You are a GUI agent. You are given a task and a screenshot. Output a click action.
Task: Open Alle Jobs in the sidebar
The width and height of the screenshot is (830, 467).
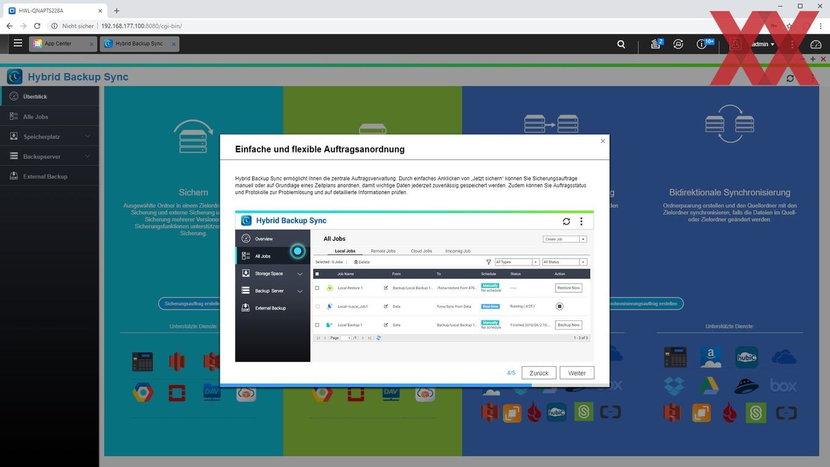(49, 117)
